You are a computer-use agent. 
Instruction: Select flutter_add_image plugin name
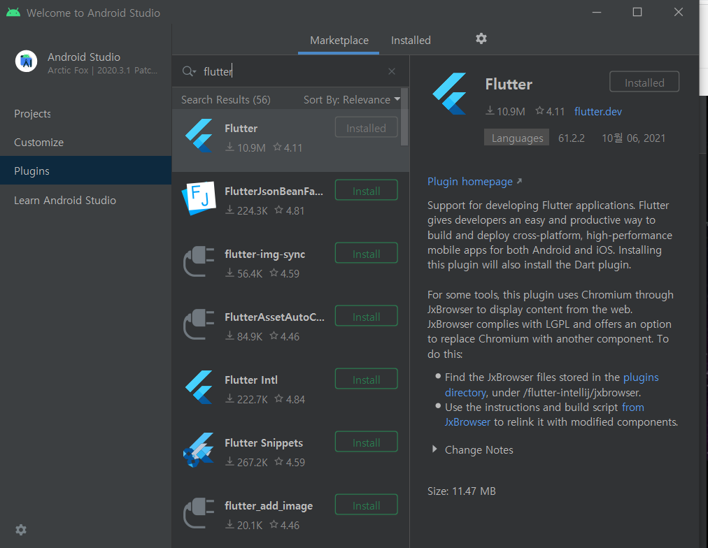click(x=269, y=506)
